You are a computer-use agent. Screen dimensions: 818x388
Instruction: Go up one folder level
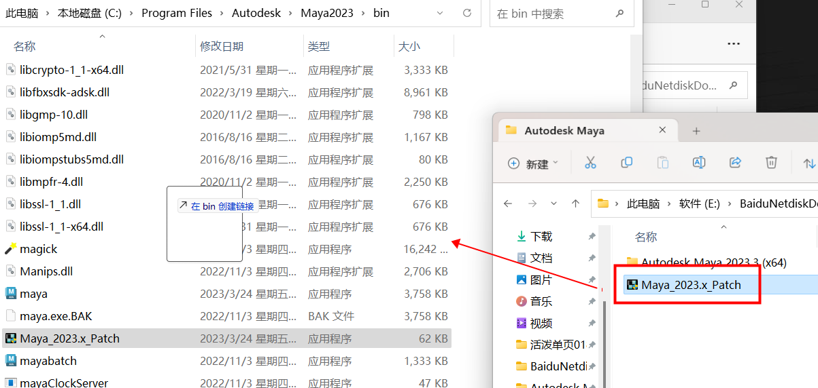575,203
